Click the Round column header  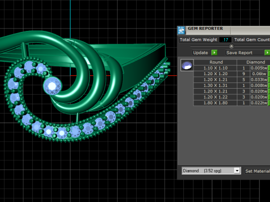[215, 62]
